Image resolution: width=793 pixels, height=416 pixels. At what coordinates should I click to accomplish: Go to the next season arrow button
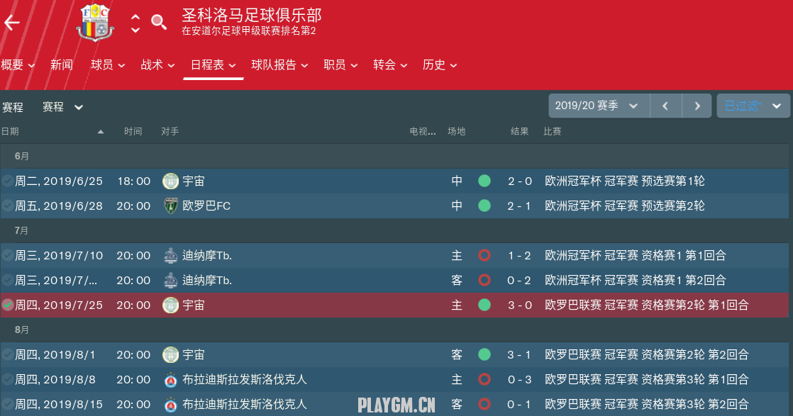pos(697,106)
